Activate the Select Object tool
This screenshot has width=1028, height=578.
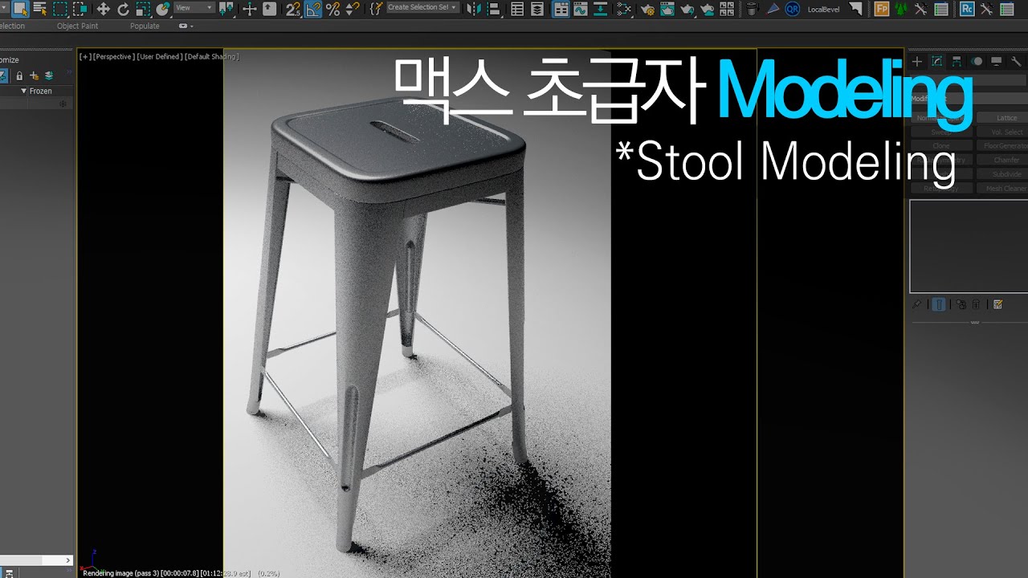tap(20, 9)
